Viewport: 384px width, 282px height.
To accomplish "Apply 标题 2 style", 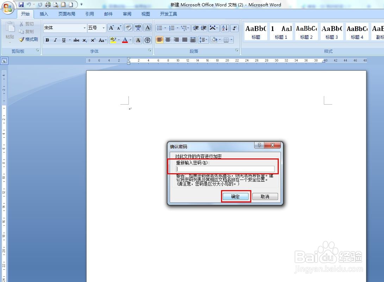I will 306,32.
